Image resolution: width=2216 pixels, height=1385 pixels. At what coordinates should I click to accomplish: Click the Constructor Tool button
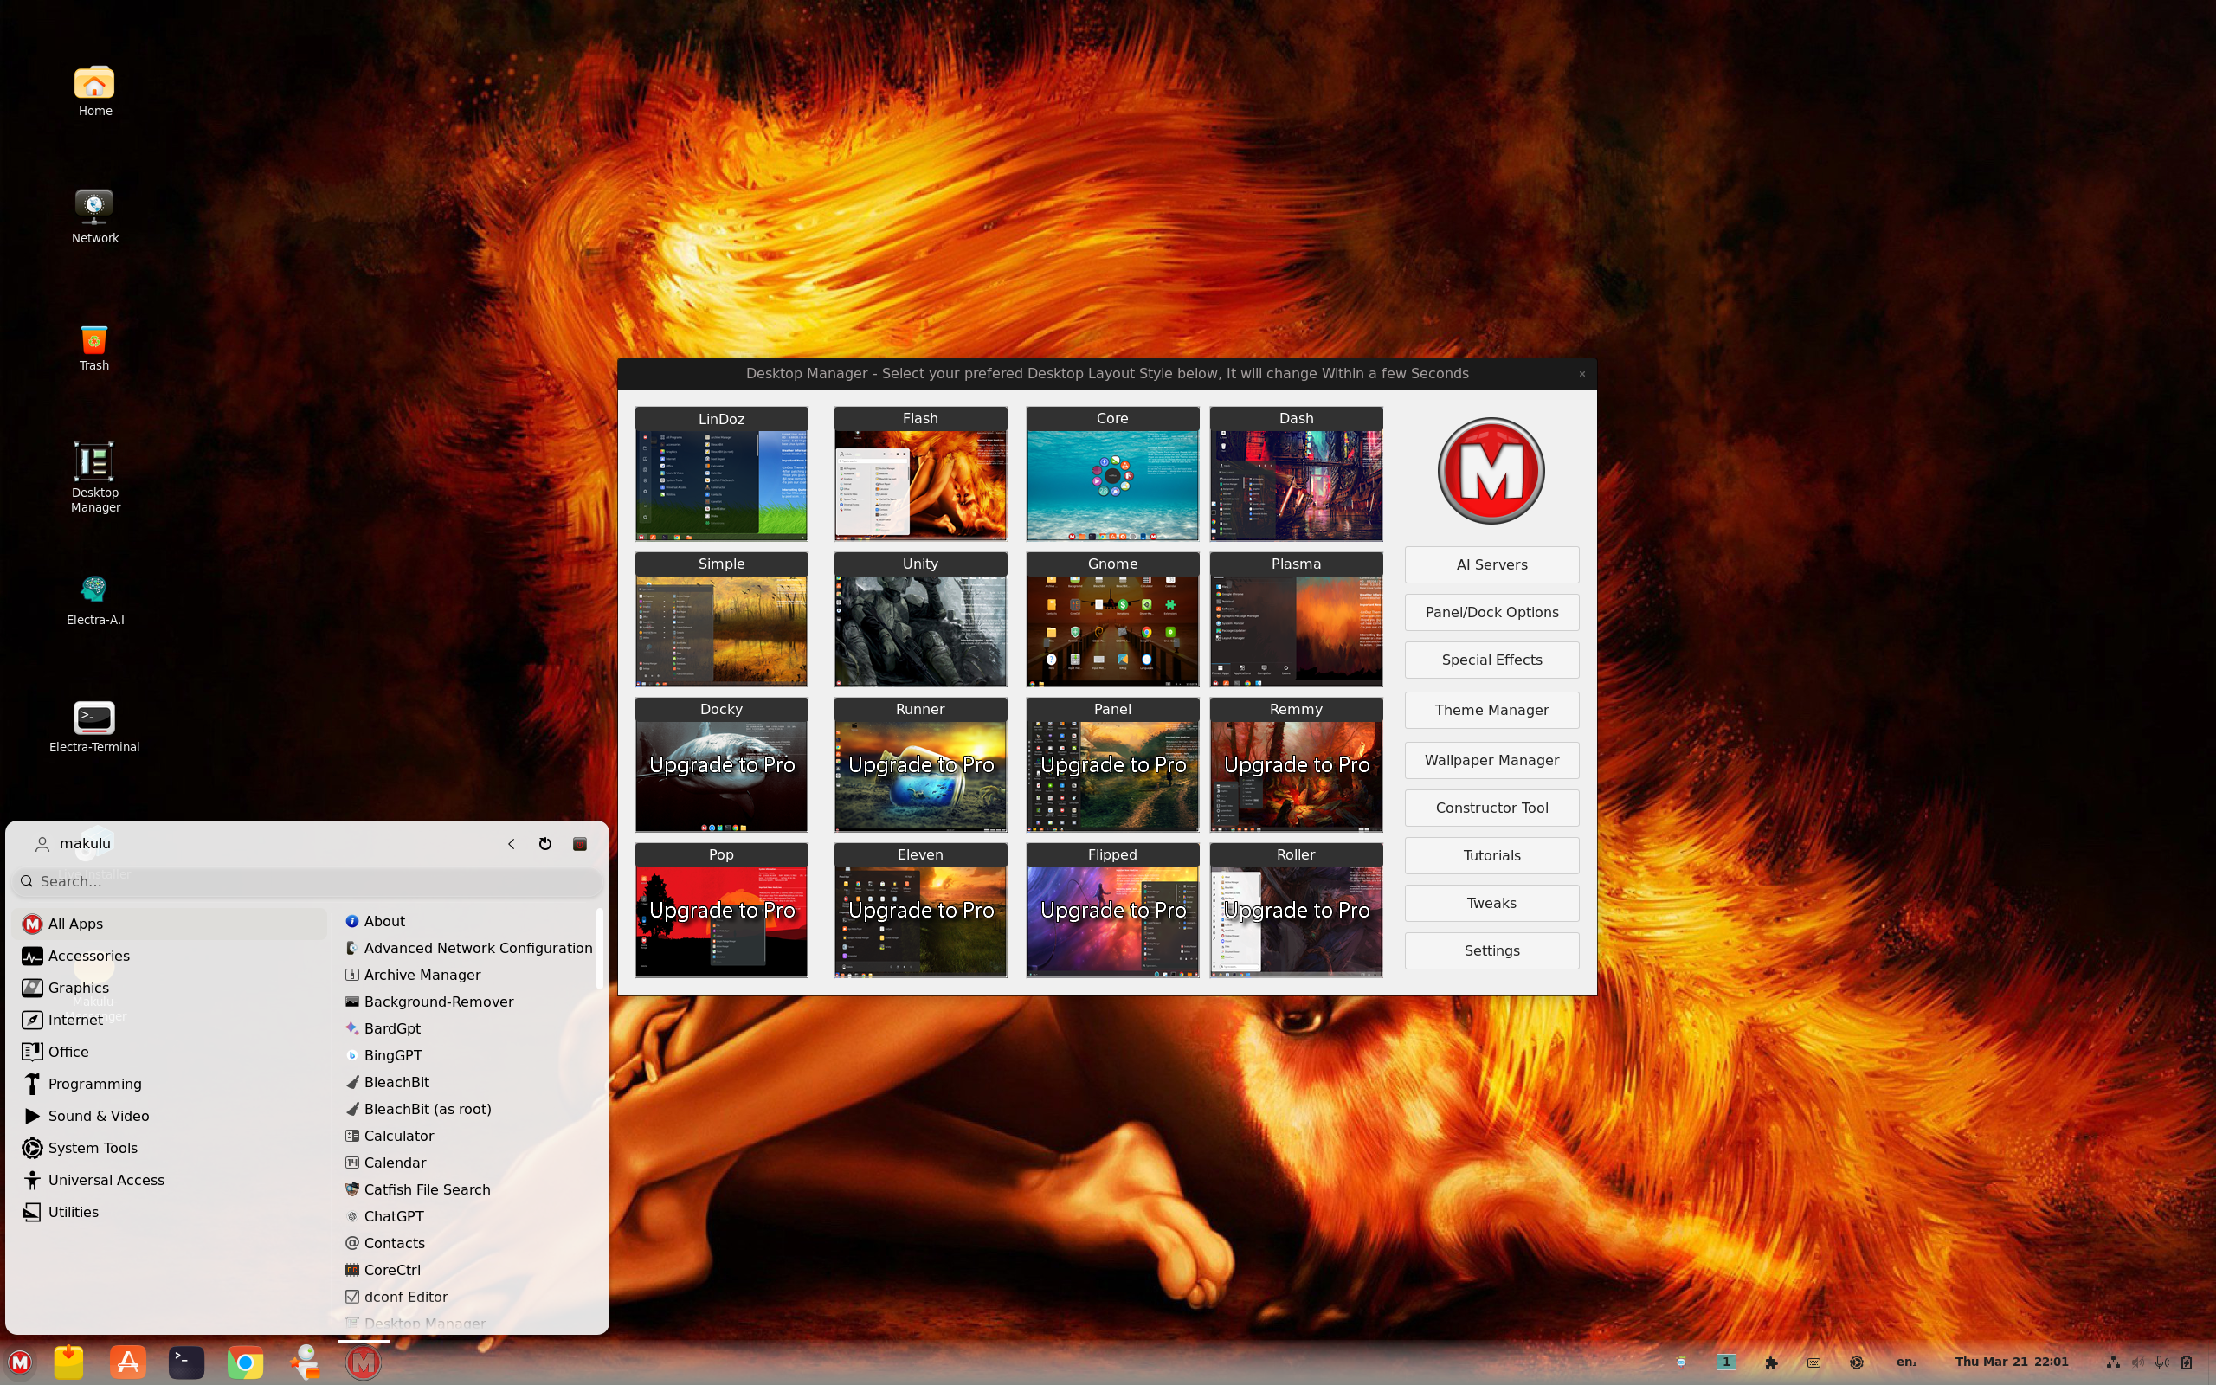click(1491, 808)
